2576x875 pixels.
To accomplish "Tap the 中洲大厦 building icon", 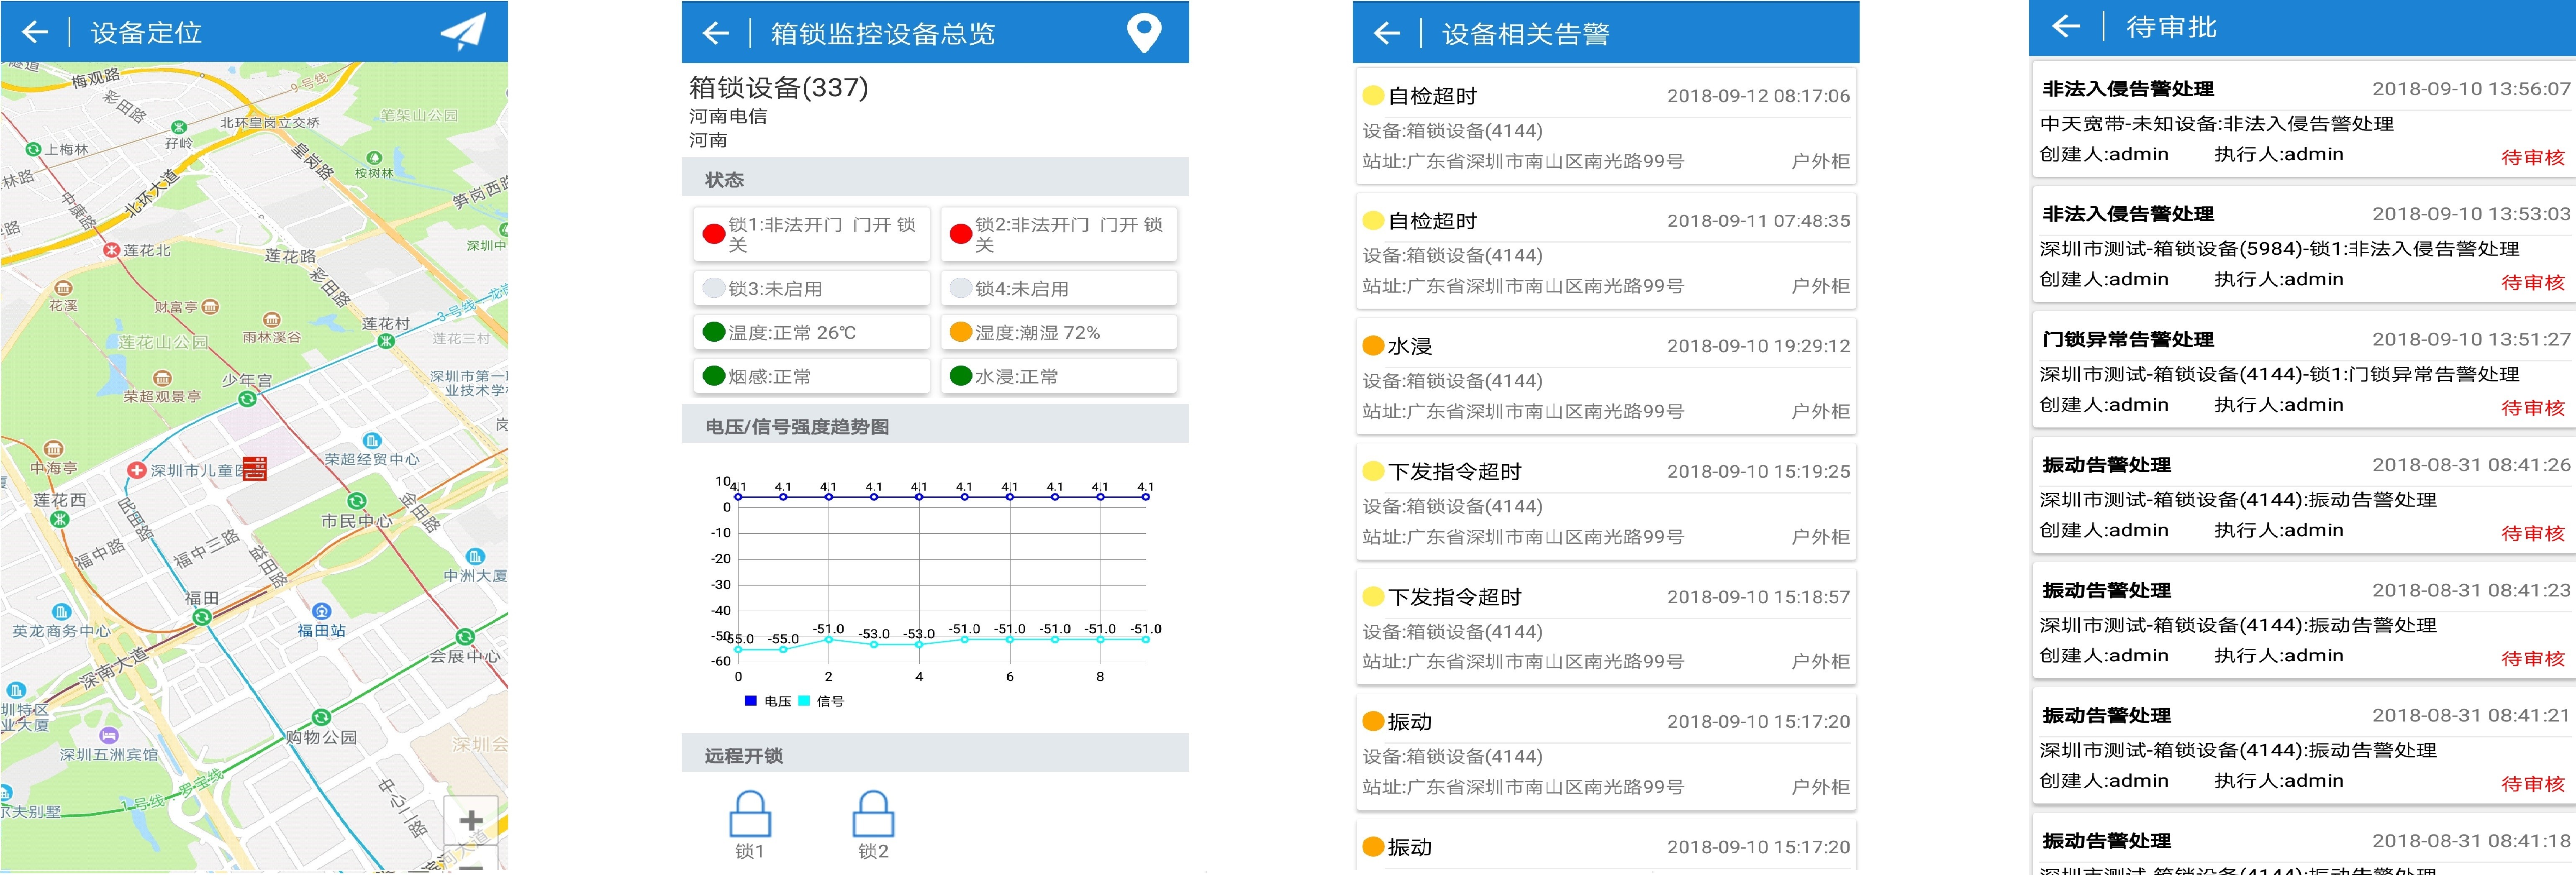I will 475,557.
